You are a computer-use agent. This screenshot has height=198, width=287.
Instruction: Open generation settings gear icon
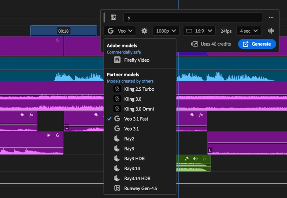[144, 31]
